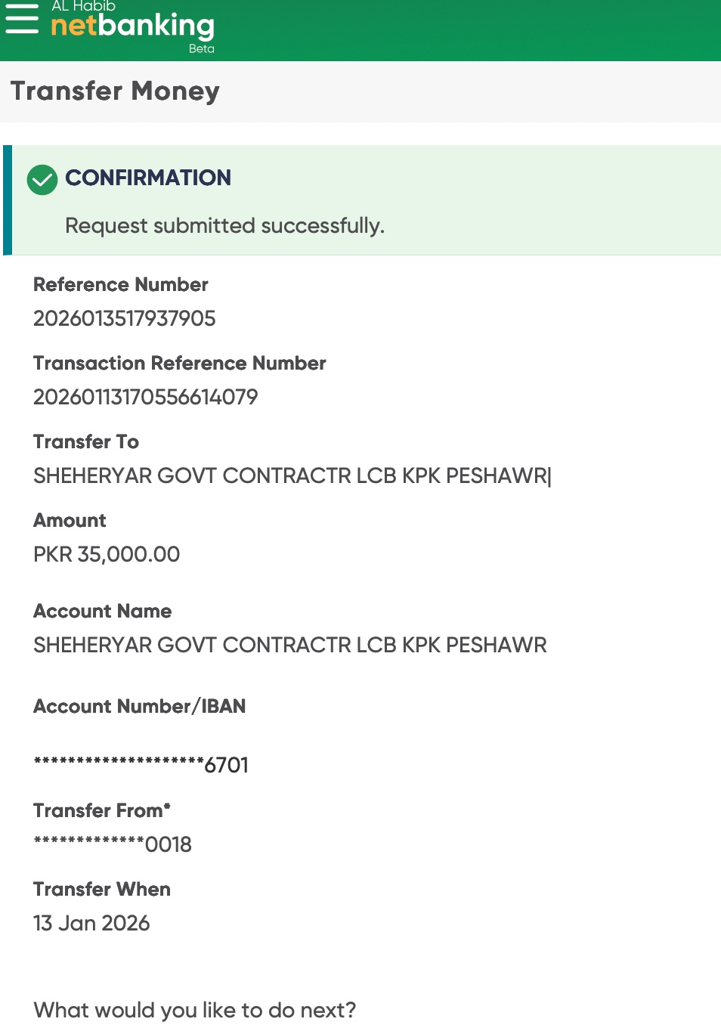The image size is (721, 1028).
Task: Click the Beta label under the logo
Action: pyautogui.click(x=201, y=49)
